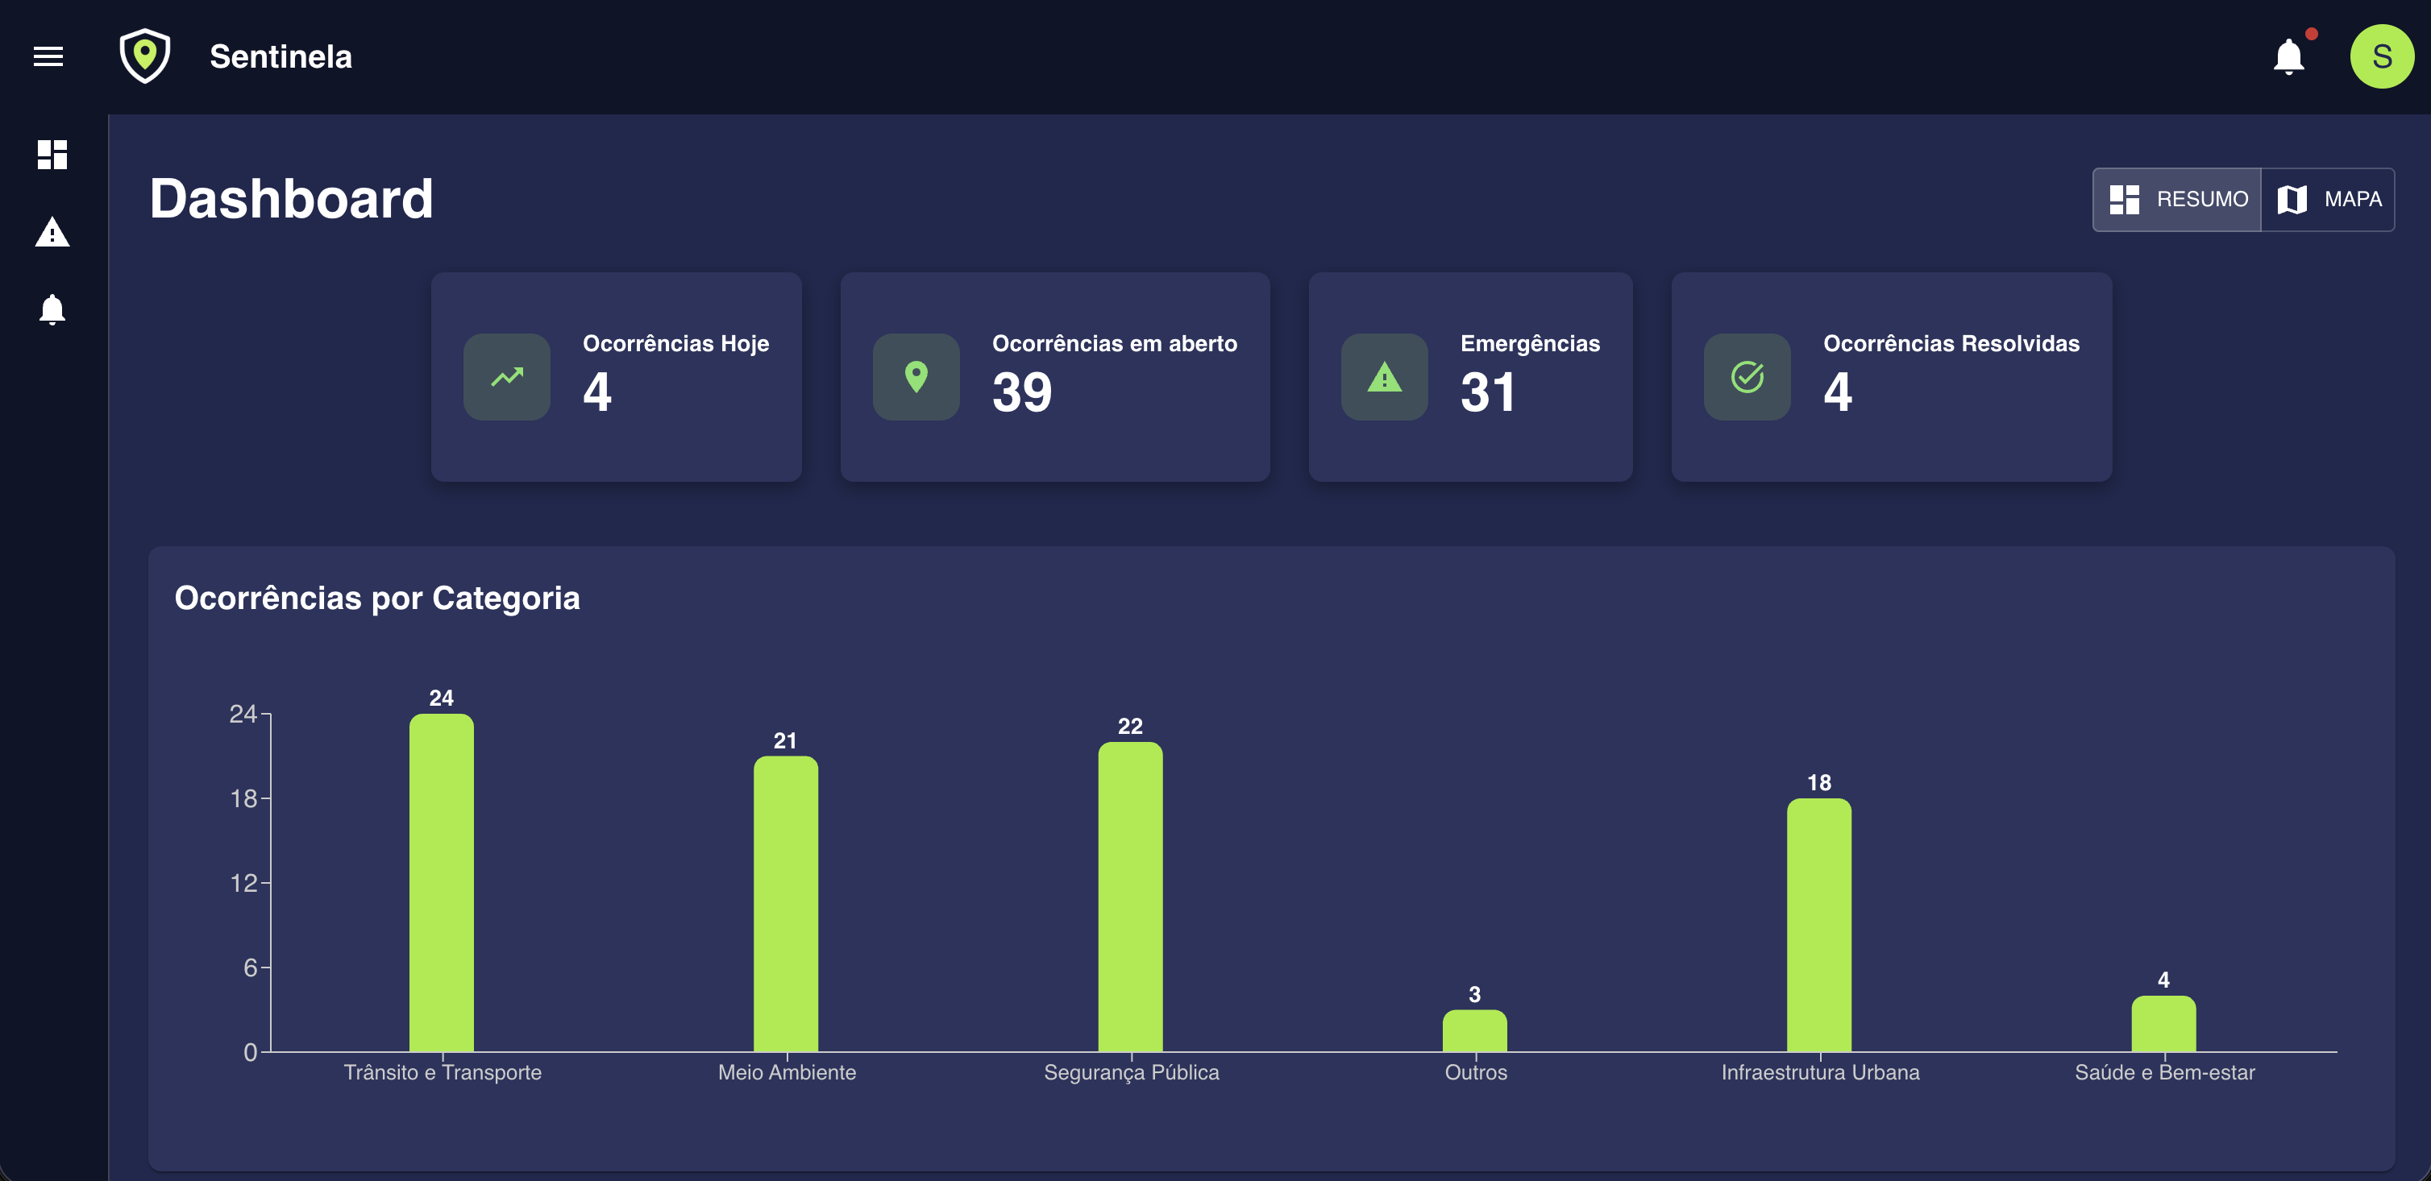The width and height of the screenshot is (2431, 1181).
Task: Click the location pin icon on Ocorrências em aberto
Action: pyautogui.click(x=916, y=377)
